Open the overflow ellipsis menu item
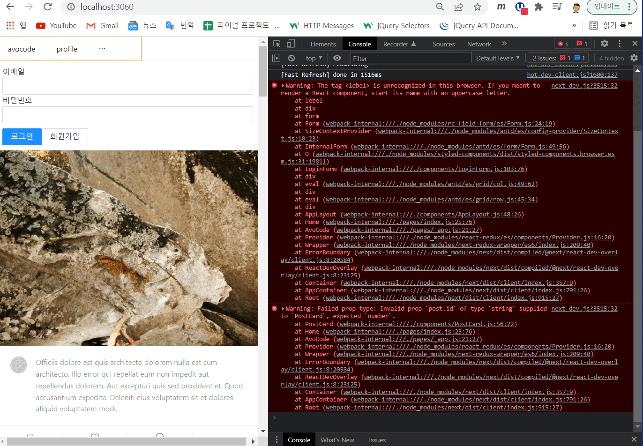This screenshot has height=446, width=643. coord(102,49)
